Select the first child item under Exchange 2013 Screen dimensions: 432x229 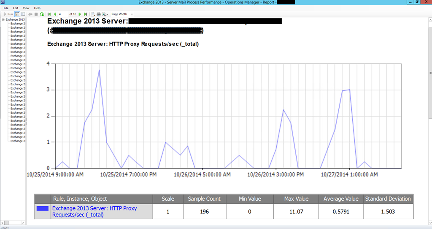(17, 24)
